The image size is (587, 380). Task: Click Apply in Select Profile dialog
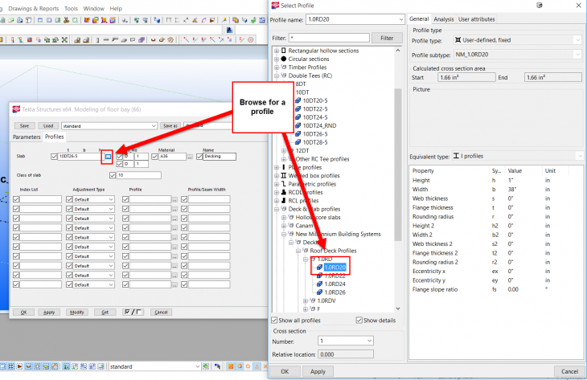click(318, 371)
